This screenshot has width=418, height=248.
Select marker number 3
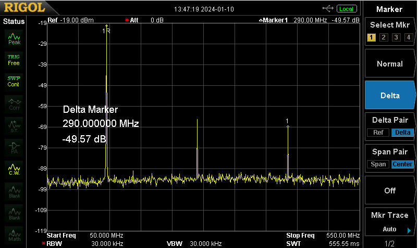click(396, 37)
